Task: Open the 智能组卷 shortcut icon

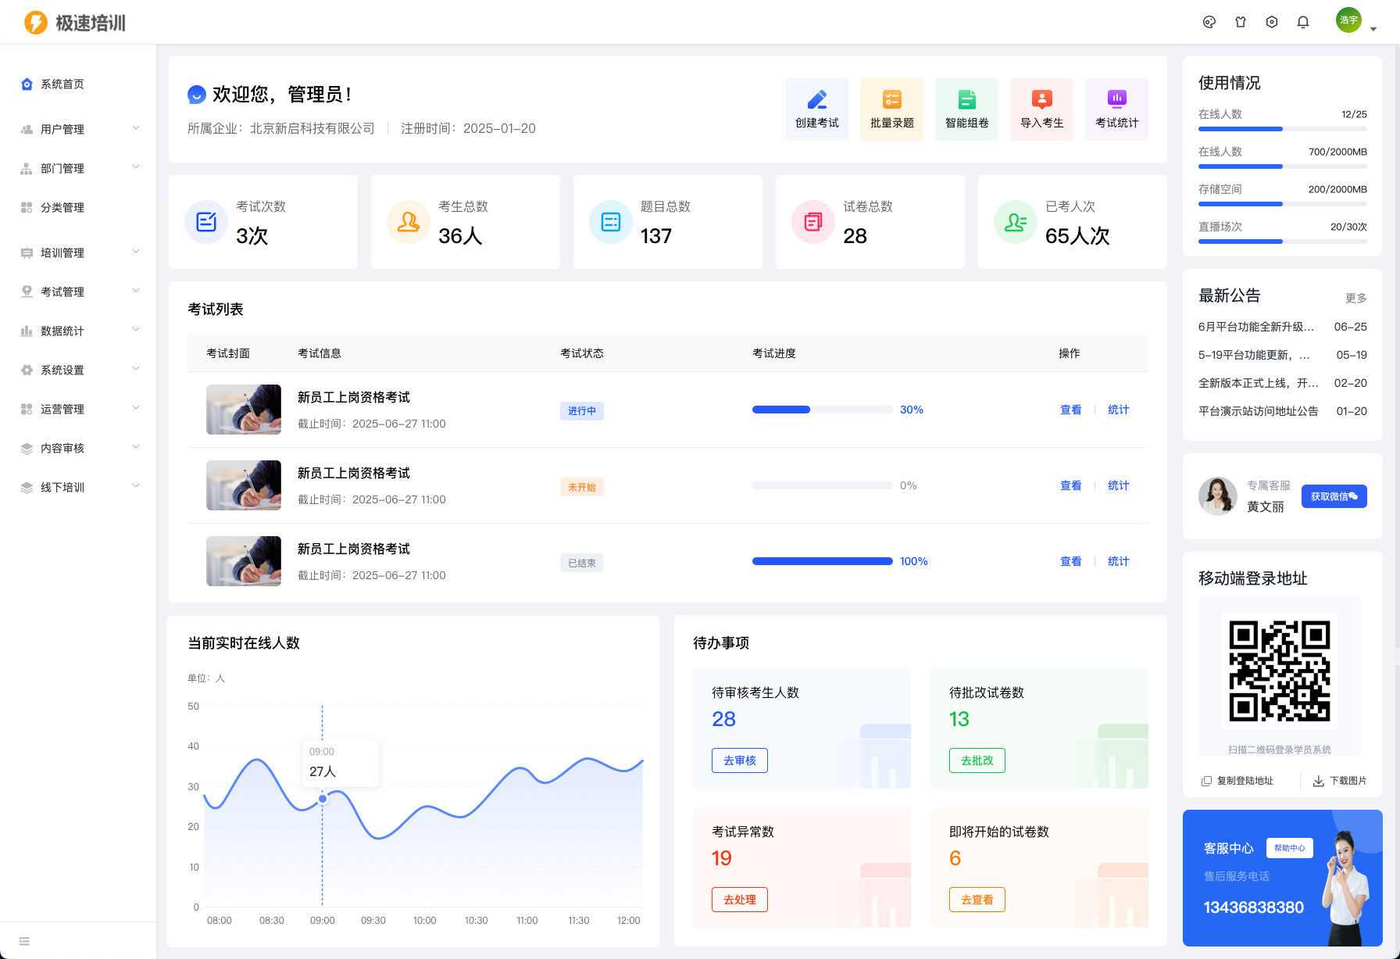Action: (966, 100)
